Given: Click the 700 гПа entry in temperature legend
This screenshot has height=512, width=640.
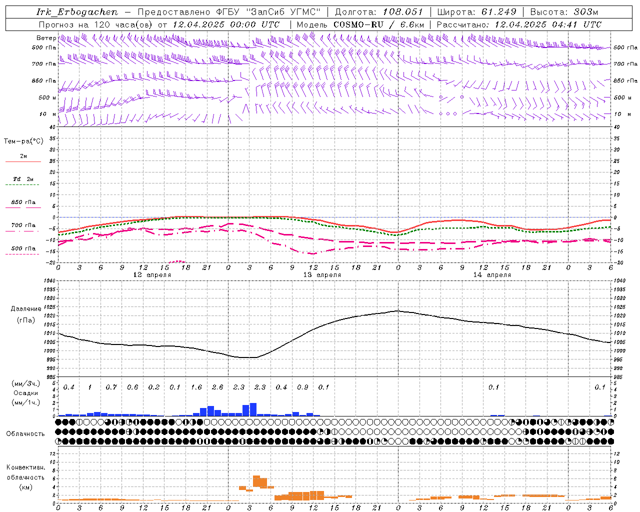Looking at the screenshot, I should (23, 225).
